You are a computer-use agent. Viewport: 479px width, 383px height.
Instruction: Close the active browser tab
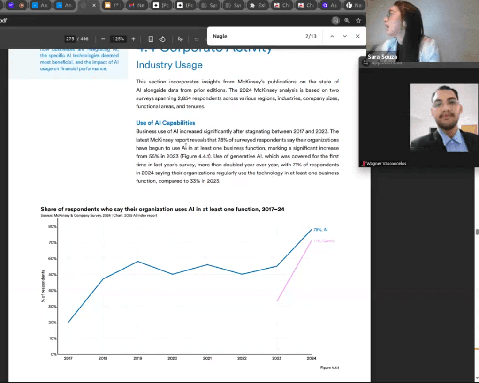click(x=94, y=5)
